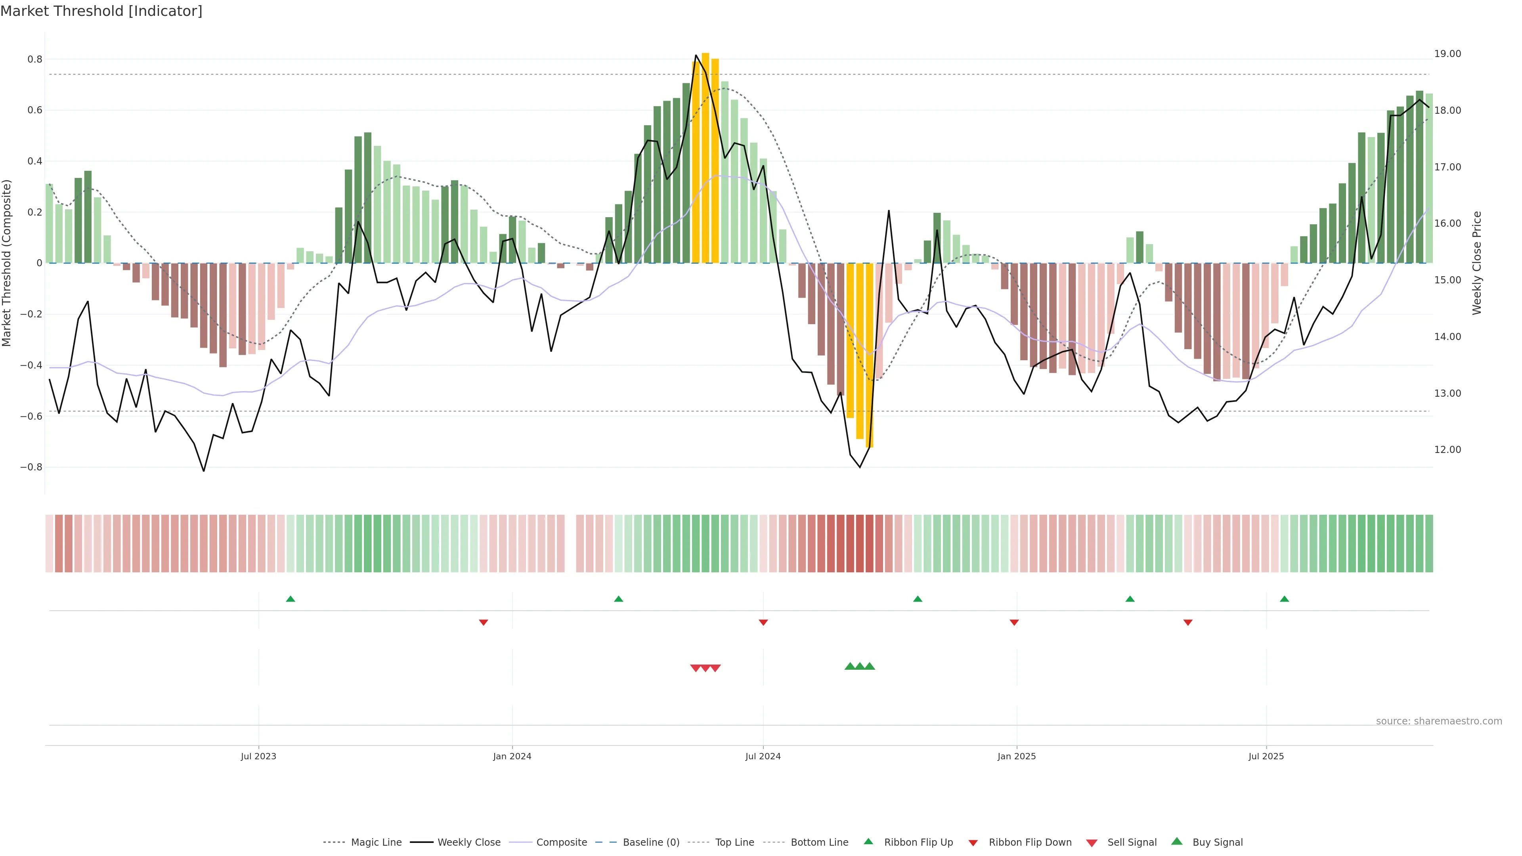This screenshot has height=856, width=1522.
Task: Click the Ribbon Flip Down marker before Jan 2024
Action: pyautogui.click(x=483, y=622)
